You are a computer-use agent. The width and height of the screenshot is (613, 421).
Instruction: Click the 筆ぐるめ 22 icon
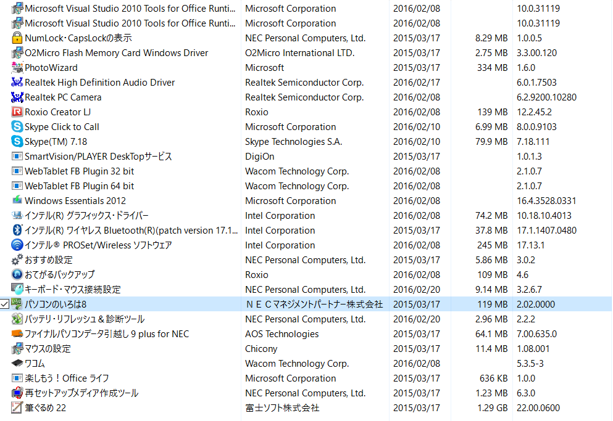tap(17, 408)
